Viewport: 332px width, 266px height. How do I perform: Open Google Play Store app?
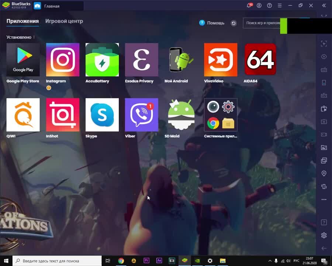[x=23, y=60]
